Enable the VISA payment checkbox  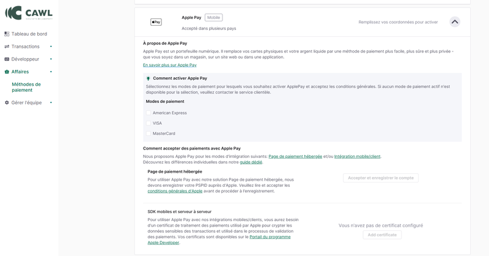point(149,123)
